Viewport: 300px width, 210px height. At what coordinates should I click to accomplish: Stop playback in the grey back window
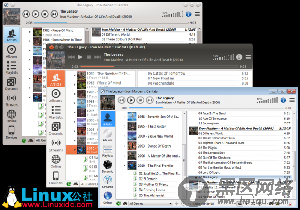pos(45,14)
